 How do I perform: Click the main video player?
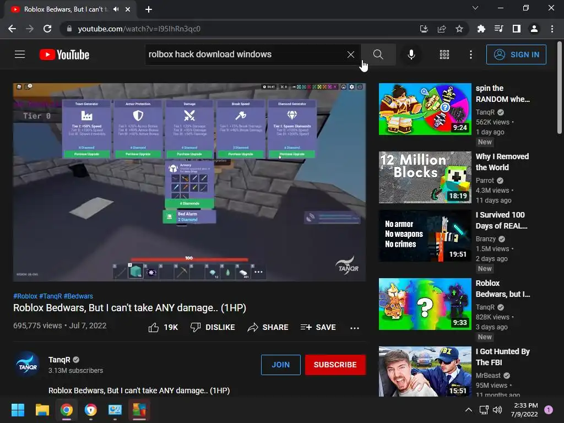tap(189, 182)
